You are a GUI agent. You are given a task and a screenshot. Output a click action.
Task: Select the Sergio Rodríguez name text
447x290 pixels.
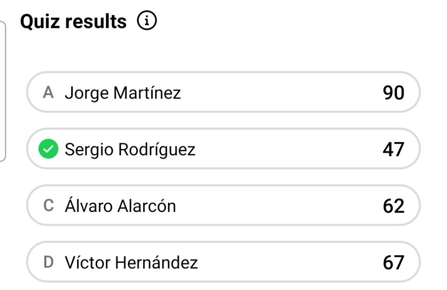click(130, 150)
